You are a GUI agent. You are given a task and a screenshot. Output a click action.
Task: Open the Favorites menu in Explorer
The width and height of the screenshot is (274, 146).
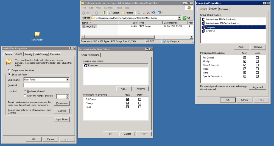tap(109, 8)
